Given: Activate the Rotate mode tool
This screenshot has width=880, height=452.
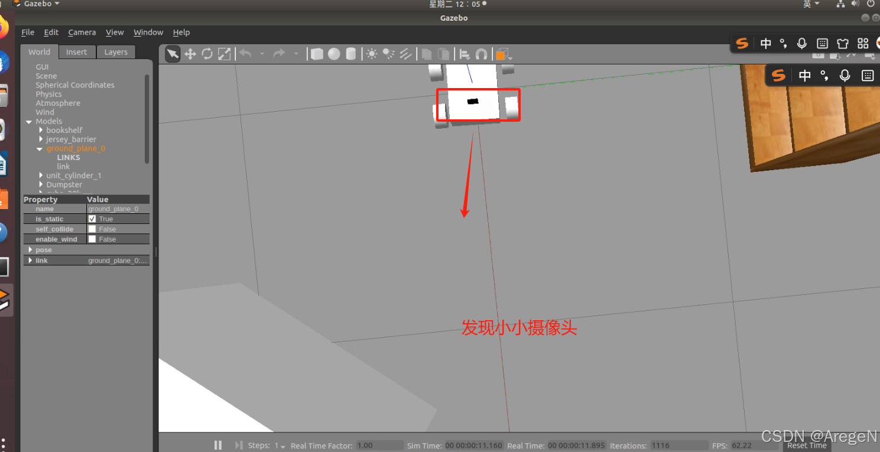Looking at the screenshot, I should [207, 54].
